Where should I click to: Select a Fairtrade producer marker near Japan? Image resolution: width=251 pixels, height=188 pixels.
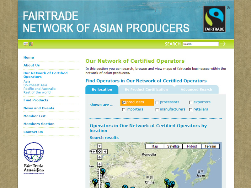(173, 182)
